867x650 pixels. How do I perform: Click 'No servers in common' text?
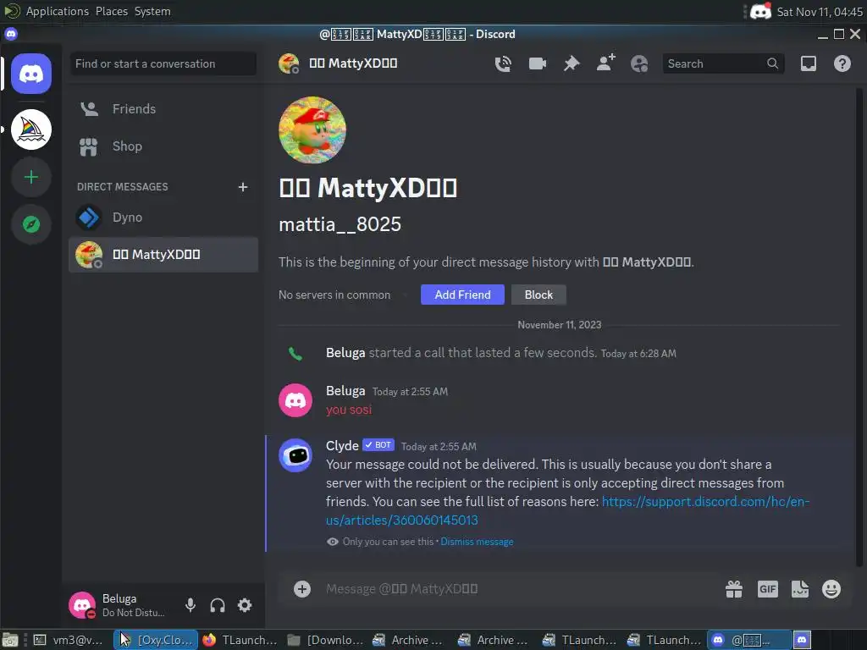334,295
